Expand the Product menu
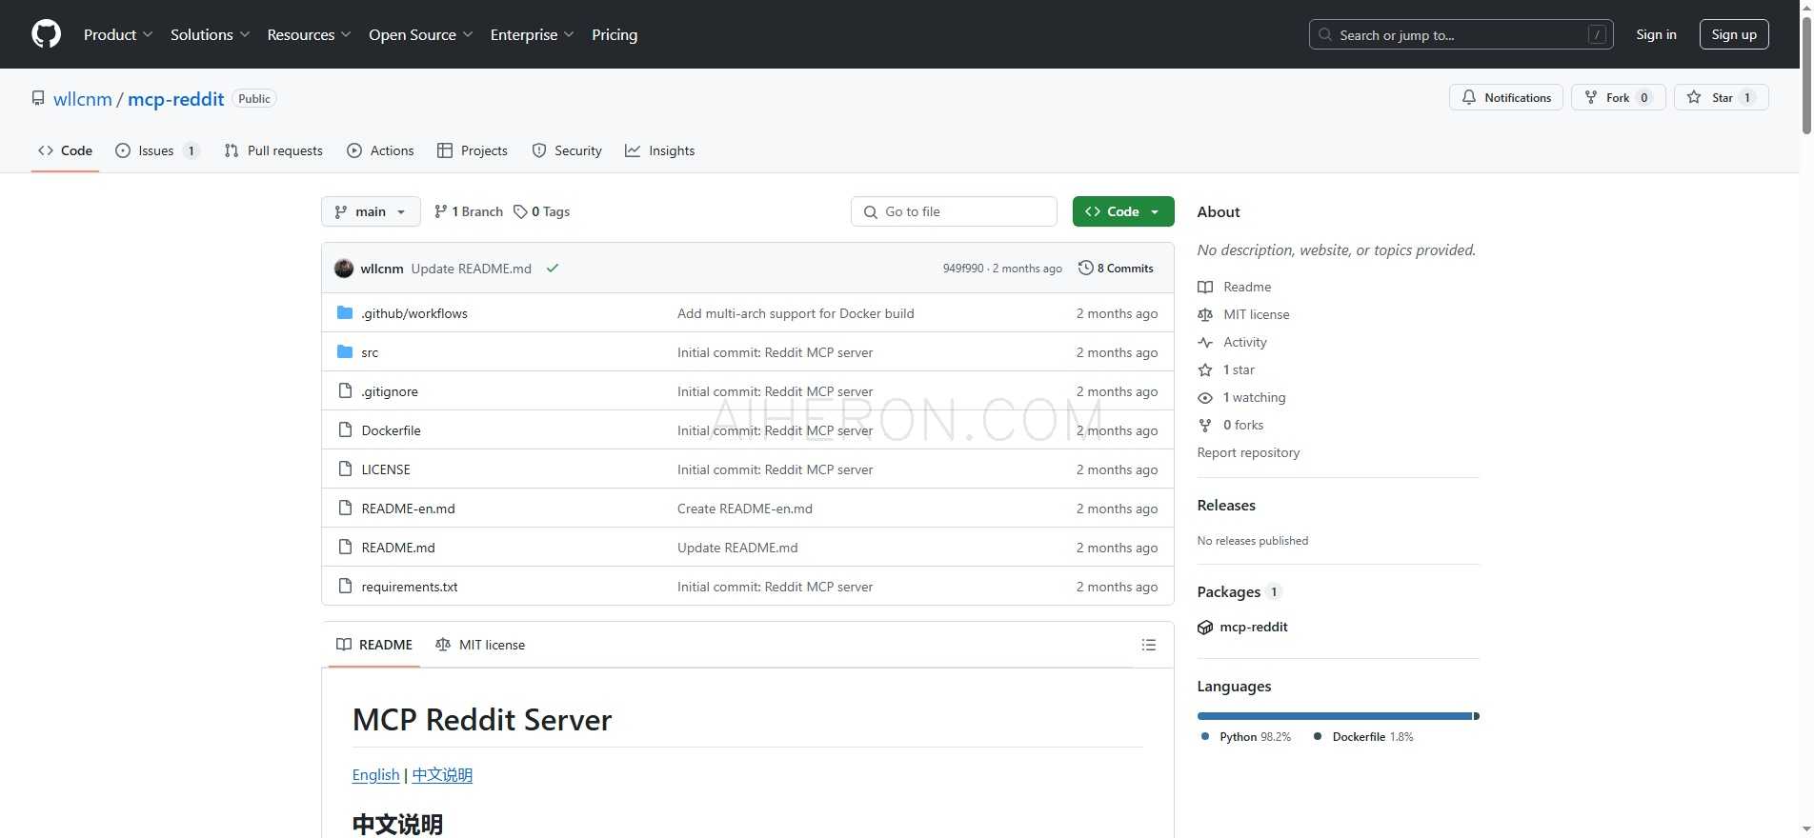1814x838 pixels. (x=118, y=34)
